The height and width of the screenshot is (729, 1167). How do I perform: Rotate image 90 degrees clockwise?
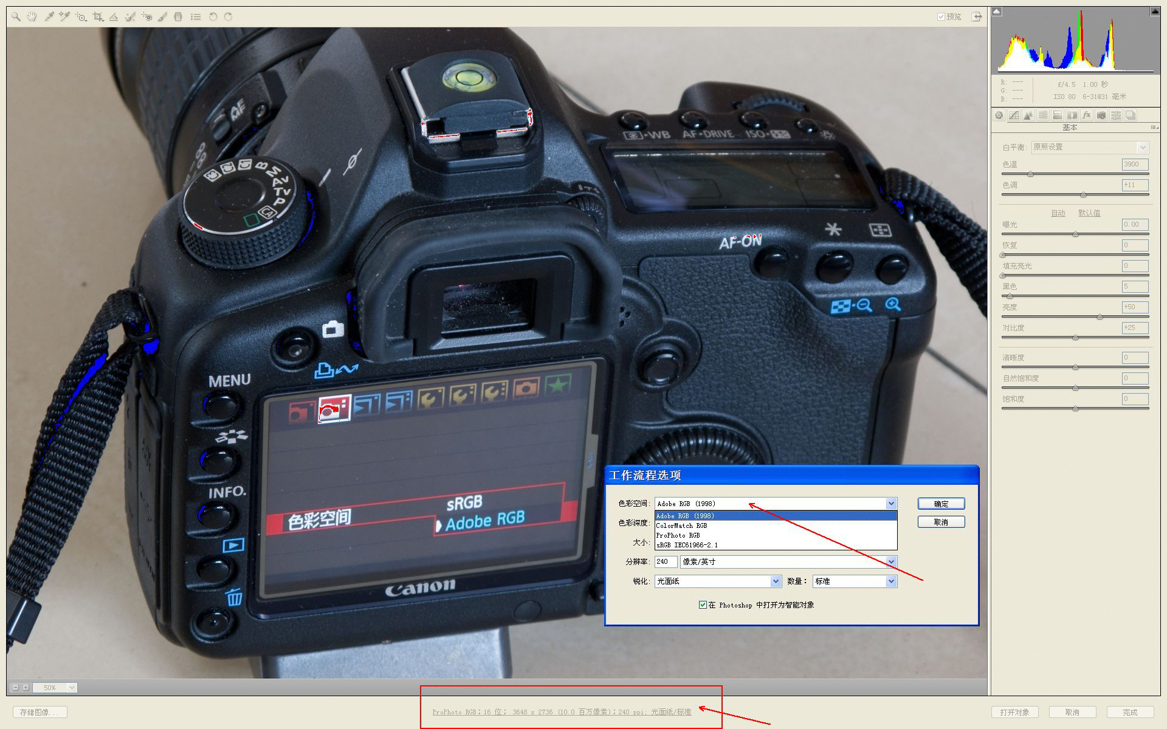[229, 17]
